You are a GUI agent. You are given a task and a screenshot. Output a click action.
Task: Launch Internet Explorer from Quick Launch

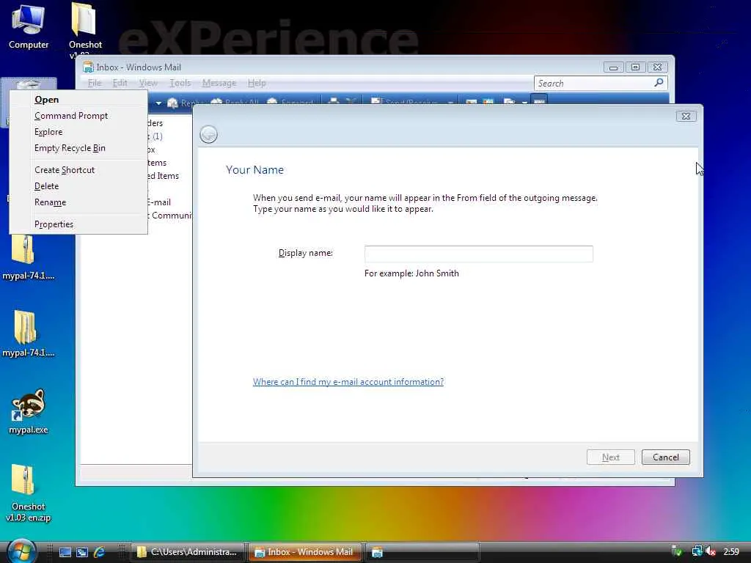99,552
